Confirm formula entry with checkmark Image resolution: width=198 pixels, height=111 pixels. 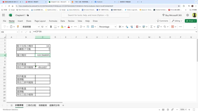tap(26, 32)
